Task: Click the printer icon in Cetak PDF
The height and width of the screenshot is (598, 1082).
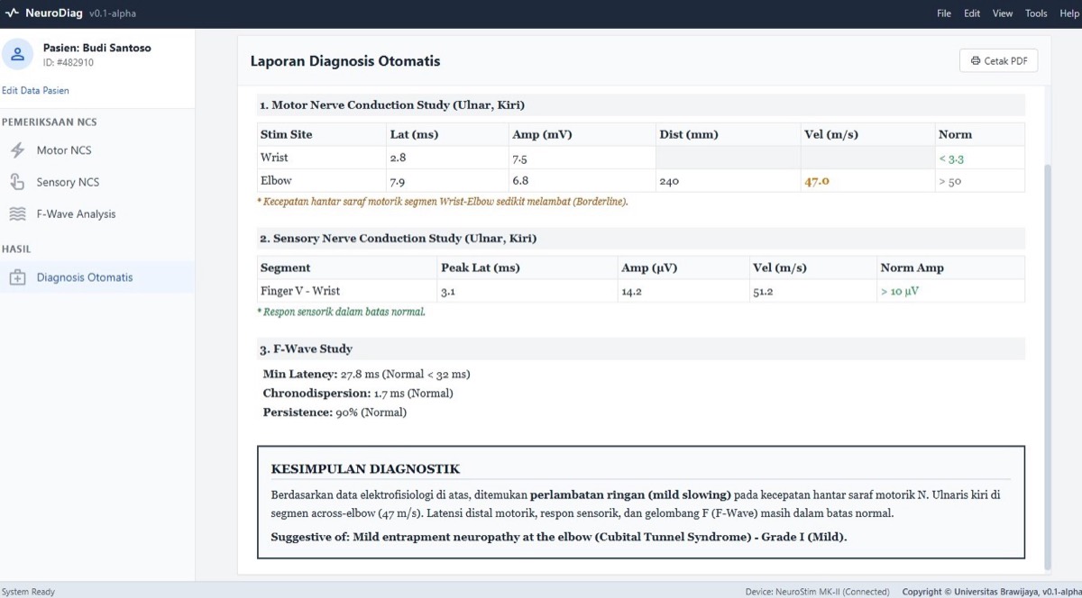Action: click(976, 61)
